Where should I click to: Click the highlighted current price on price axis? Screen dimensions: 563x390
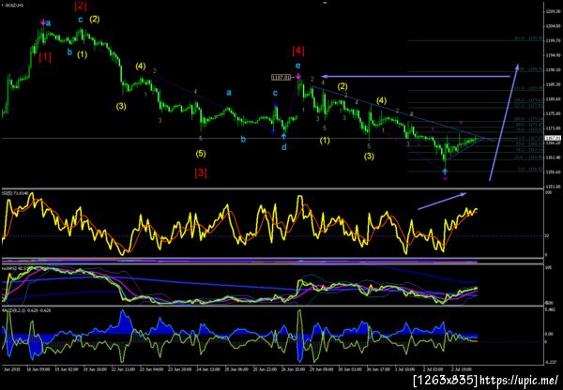[551, 138]
